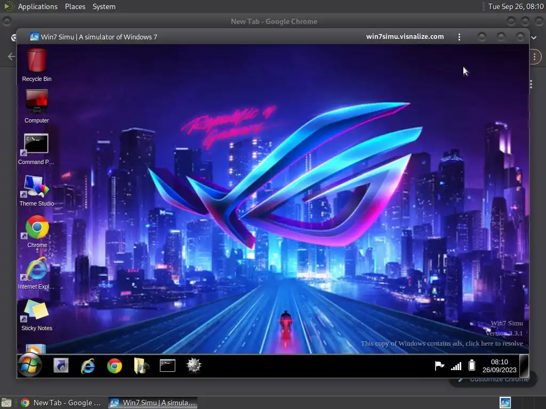Click the show desktop icon in the bottom panel
This screenshot has width=546, height=409.
[6, 403]
